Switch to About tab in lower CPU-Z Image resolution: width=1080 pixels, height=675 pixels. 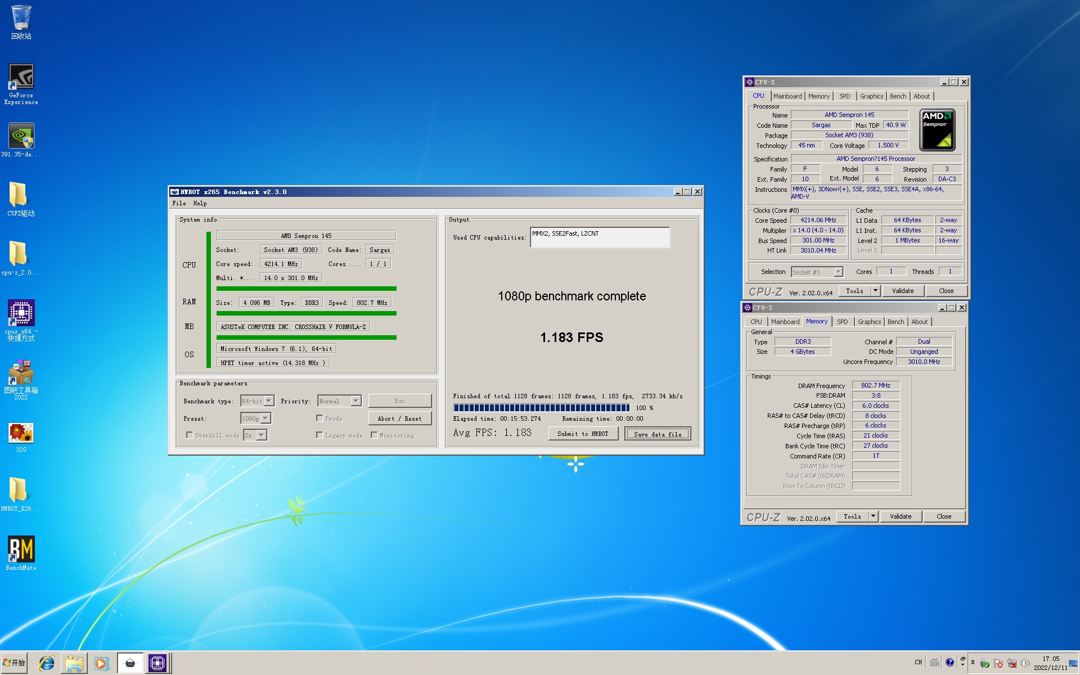pos(920,322)
